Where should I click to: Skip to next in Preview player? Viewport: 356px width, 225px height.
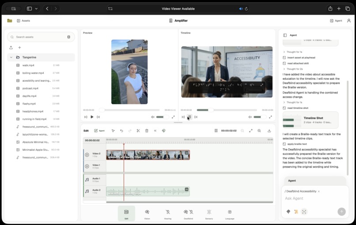(x=98, y=117)
